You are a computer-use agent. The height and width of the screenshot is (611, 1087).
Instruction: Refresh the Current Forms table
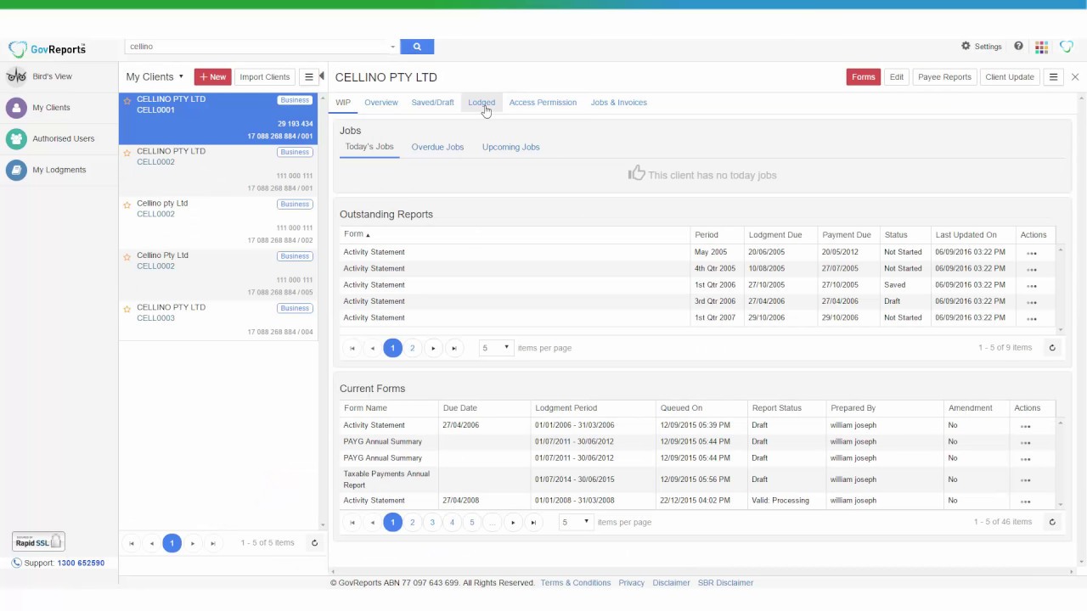click(1052, 522)
